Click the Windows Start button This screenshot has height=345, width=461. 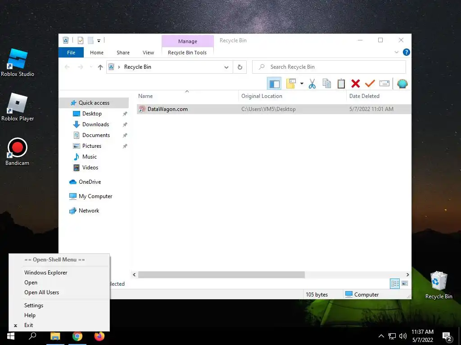11,336
